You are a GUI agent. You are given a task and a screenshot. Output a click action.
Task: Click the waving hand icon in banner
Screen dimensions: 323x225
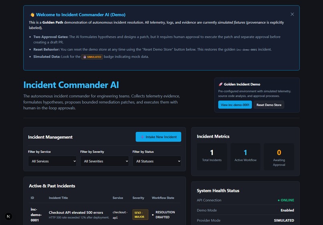(32, 15)
